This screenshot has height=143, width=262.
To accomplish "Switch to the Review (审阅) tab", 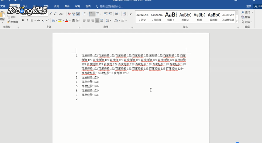I will (x=78, y=6).
